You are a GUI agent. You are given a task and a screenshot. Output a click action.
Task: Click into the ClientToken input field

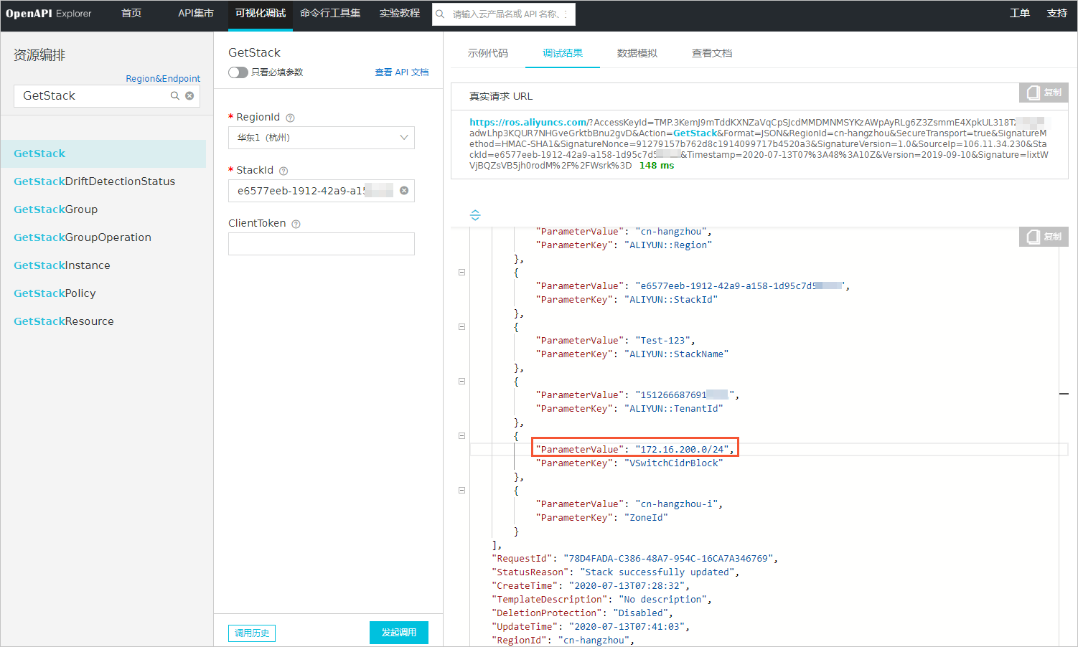pos(322,244)
